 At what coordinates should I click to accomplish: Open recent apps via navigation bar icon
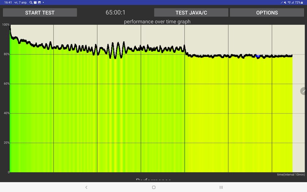point(221,187)
